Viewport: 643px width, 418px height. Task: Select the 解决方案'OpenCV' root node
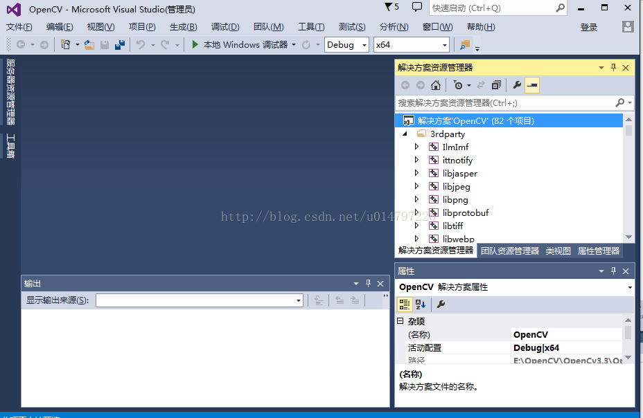coord(509,120)
